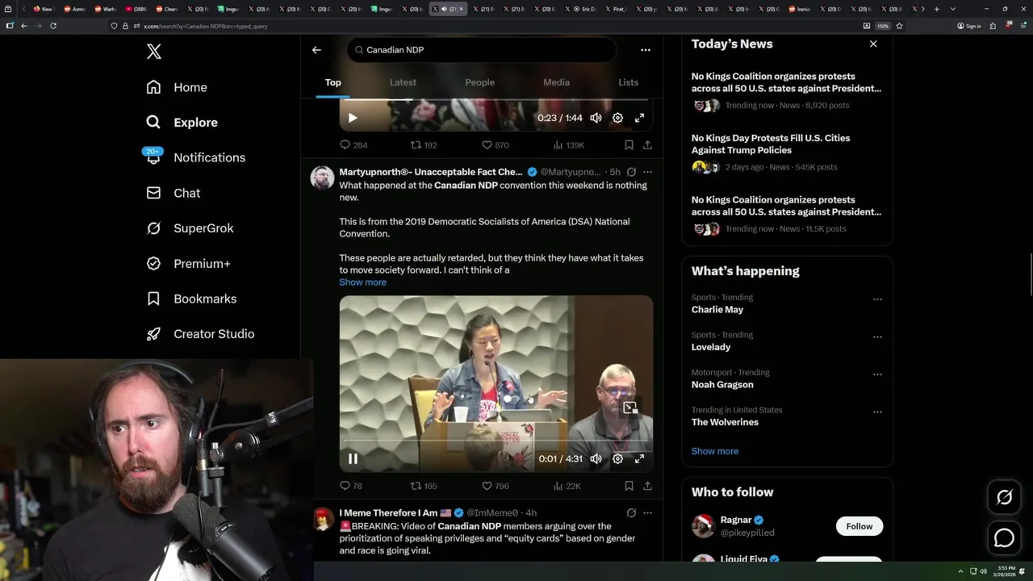Switch to the Latest tab

click(403, 82)
